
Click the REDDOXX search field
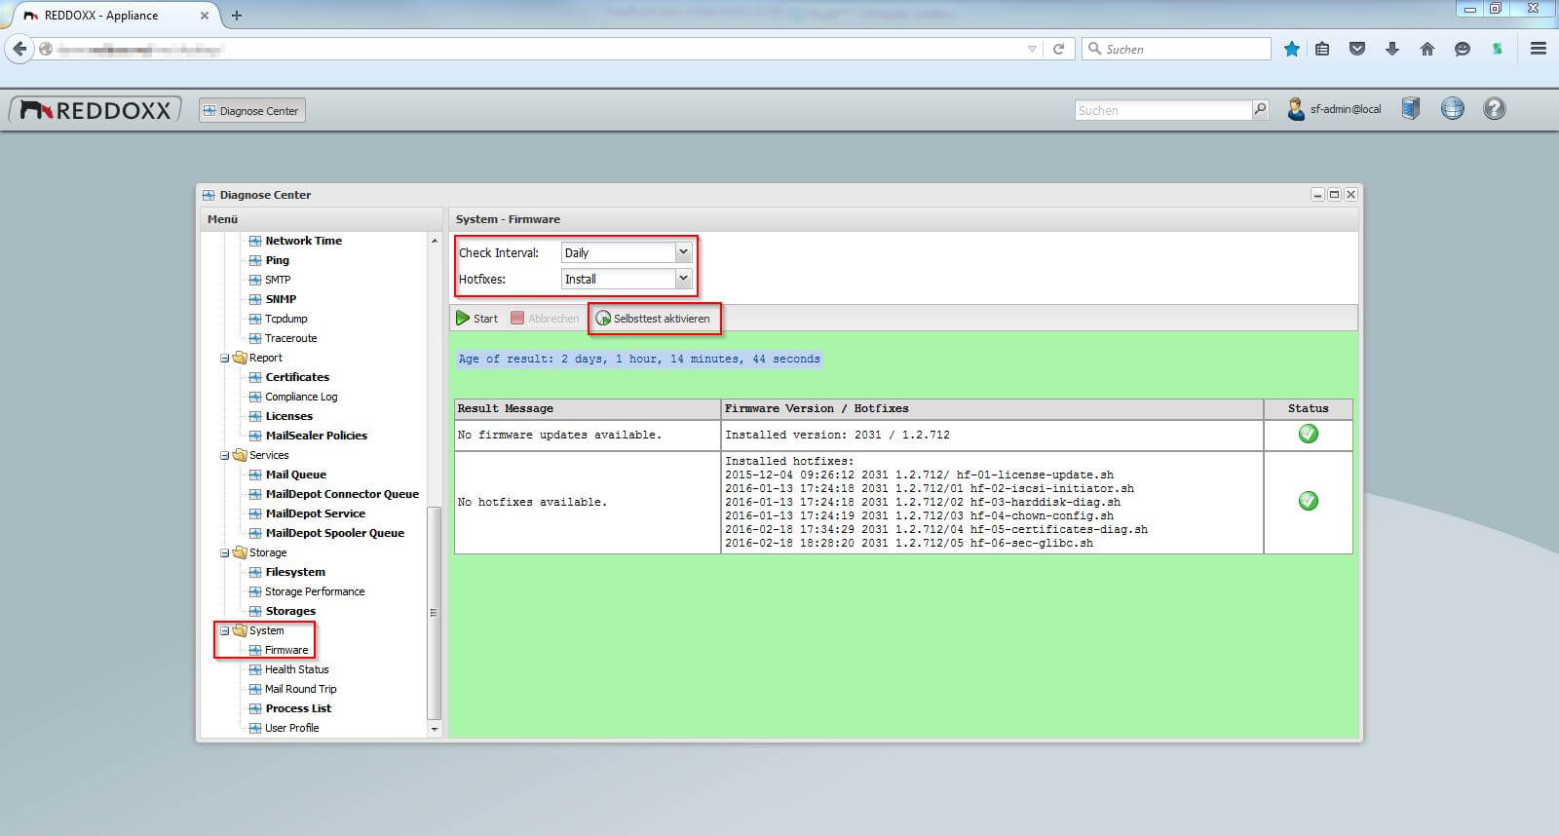point(1162,110)
